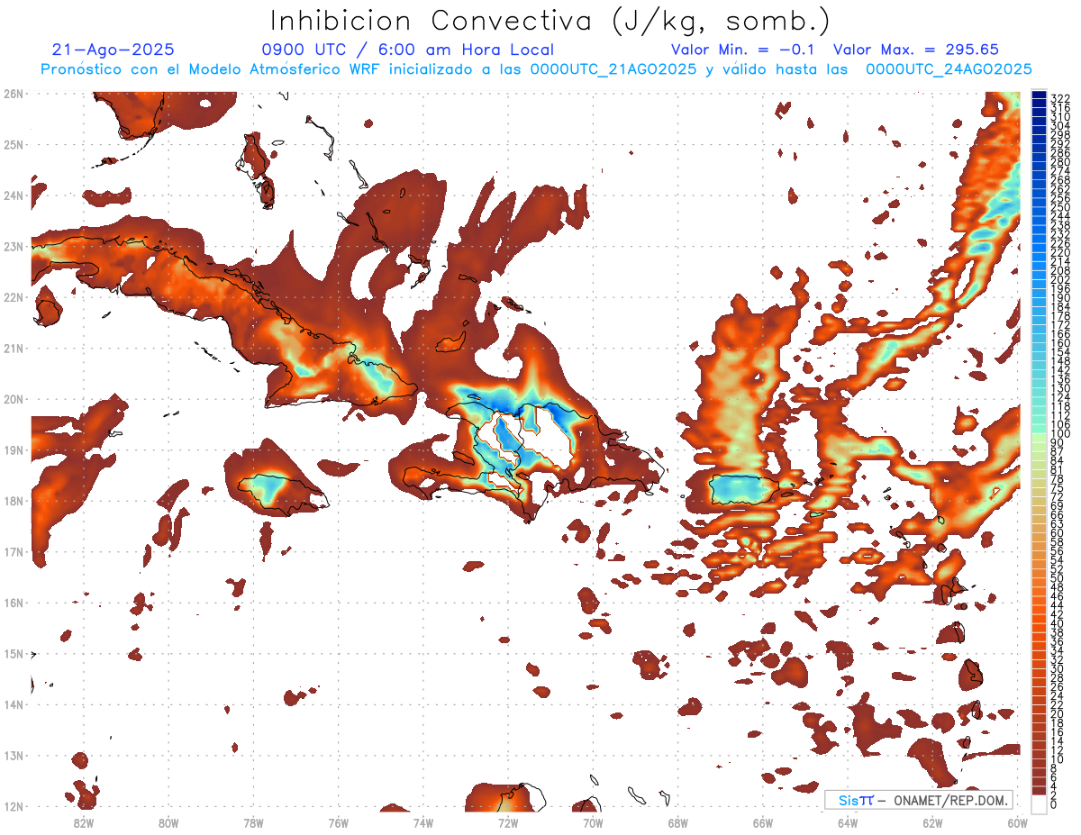Viewport: 1081px width, 835px height.
Task: Click the "72W" longitude label
Action: [x=508, y=821]
